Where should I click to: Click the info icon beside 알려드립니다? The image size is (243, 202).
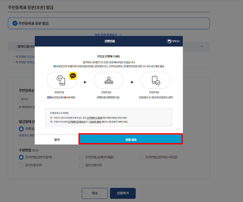(15, 46)
